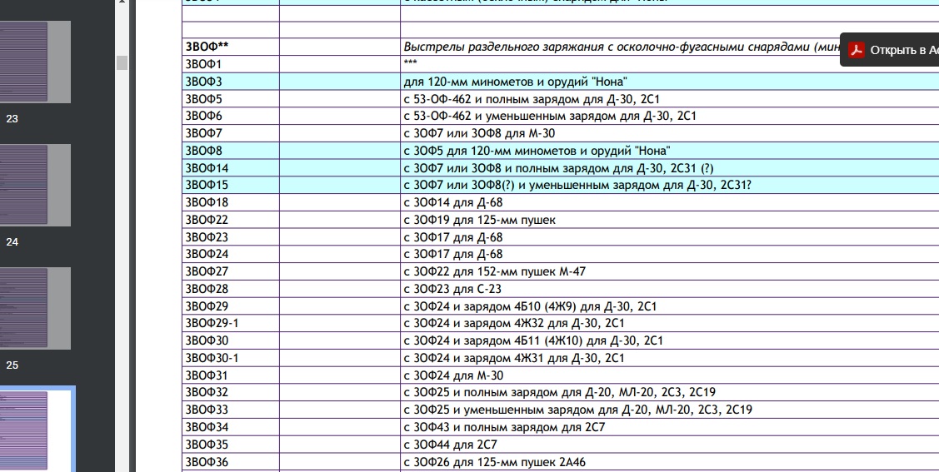939x472 pixels.
Task: Click description "с 3ОФ19 для 125-мм пушек"
Action: 479,220
